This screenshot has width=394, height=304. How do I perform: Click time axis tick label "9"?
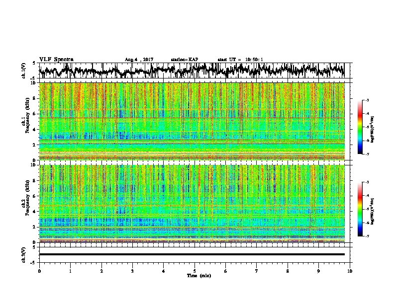tap(318, 271)
